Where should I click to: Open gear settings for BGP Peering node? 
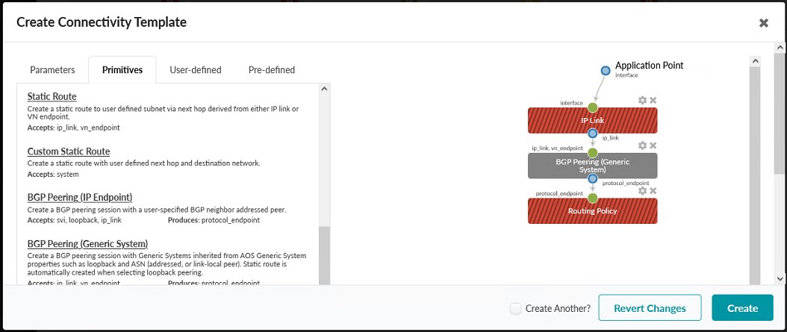pos(642,146)
